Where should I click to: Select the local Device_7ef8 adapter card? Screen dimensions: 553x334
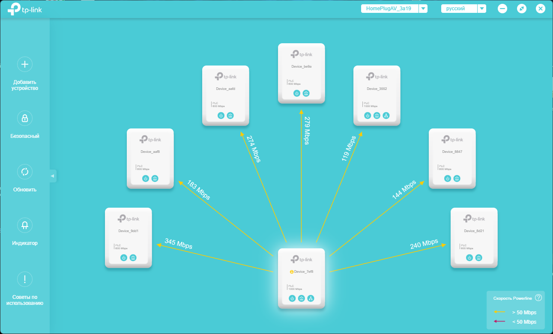click(302, 278)
